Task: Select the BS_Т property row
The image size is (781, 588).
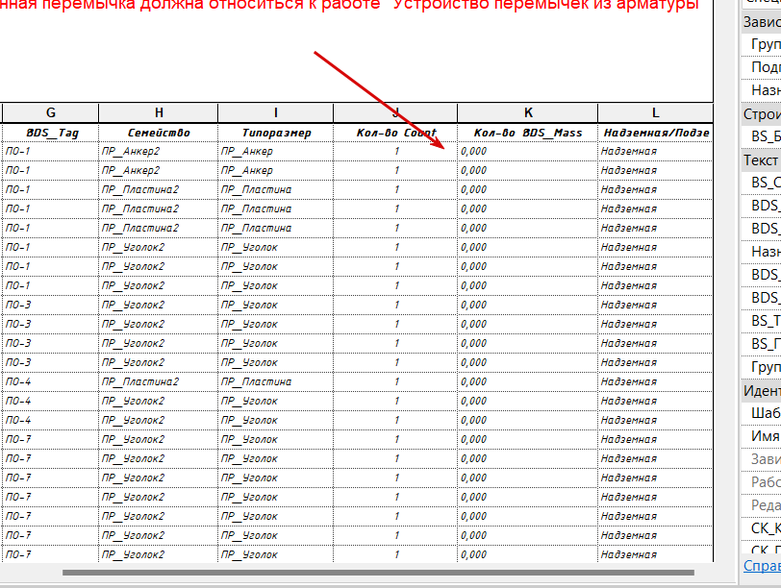Action: point(761,321)
